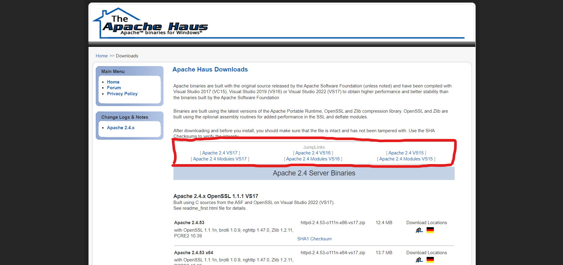Image resolution: width=563 pixels, height=265 pixels.
Task: Click Apache Haus download icon for Apache 2.4.53 x86
Action: 419,230
